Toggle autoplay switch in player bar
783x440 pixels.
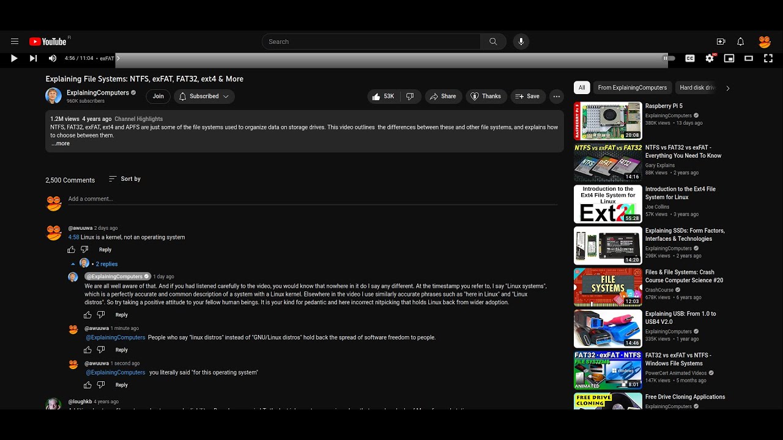click(x=668, y=58)
